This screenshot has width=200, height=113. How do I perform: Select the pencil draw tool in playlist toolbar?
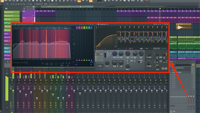11,4
